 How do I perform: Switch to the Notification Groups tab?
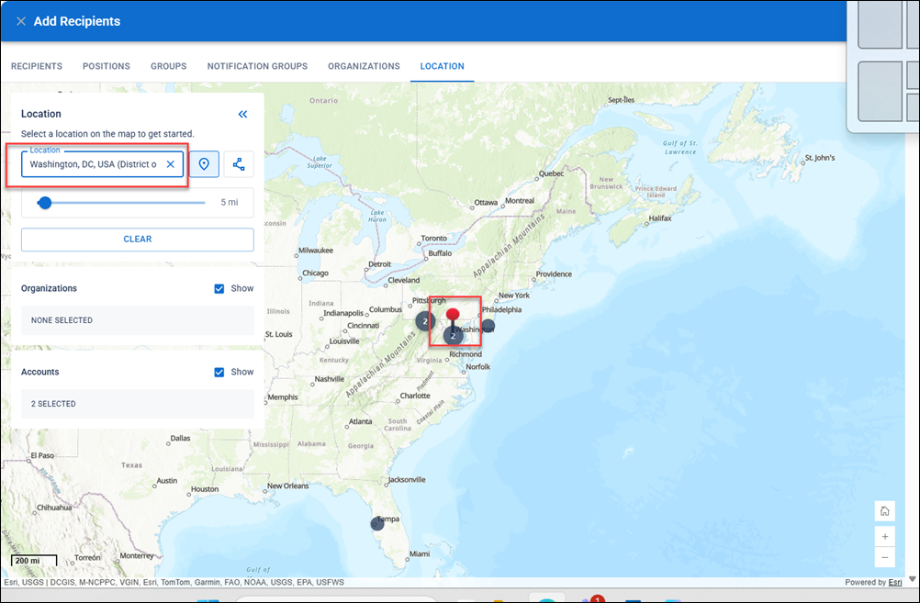(x=257, y=66)
